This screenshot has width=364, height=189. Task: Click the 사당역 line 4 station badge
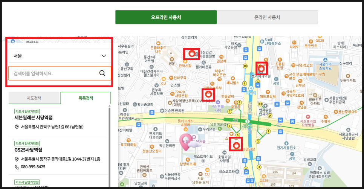click(x=251, y=88)
